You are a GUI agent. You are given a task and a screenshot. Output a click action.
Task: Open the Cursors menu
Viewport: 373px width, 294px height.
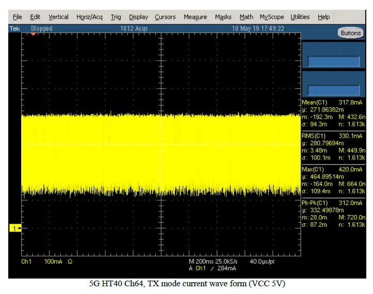(165, 17)
